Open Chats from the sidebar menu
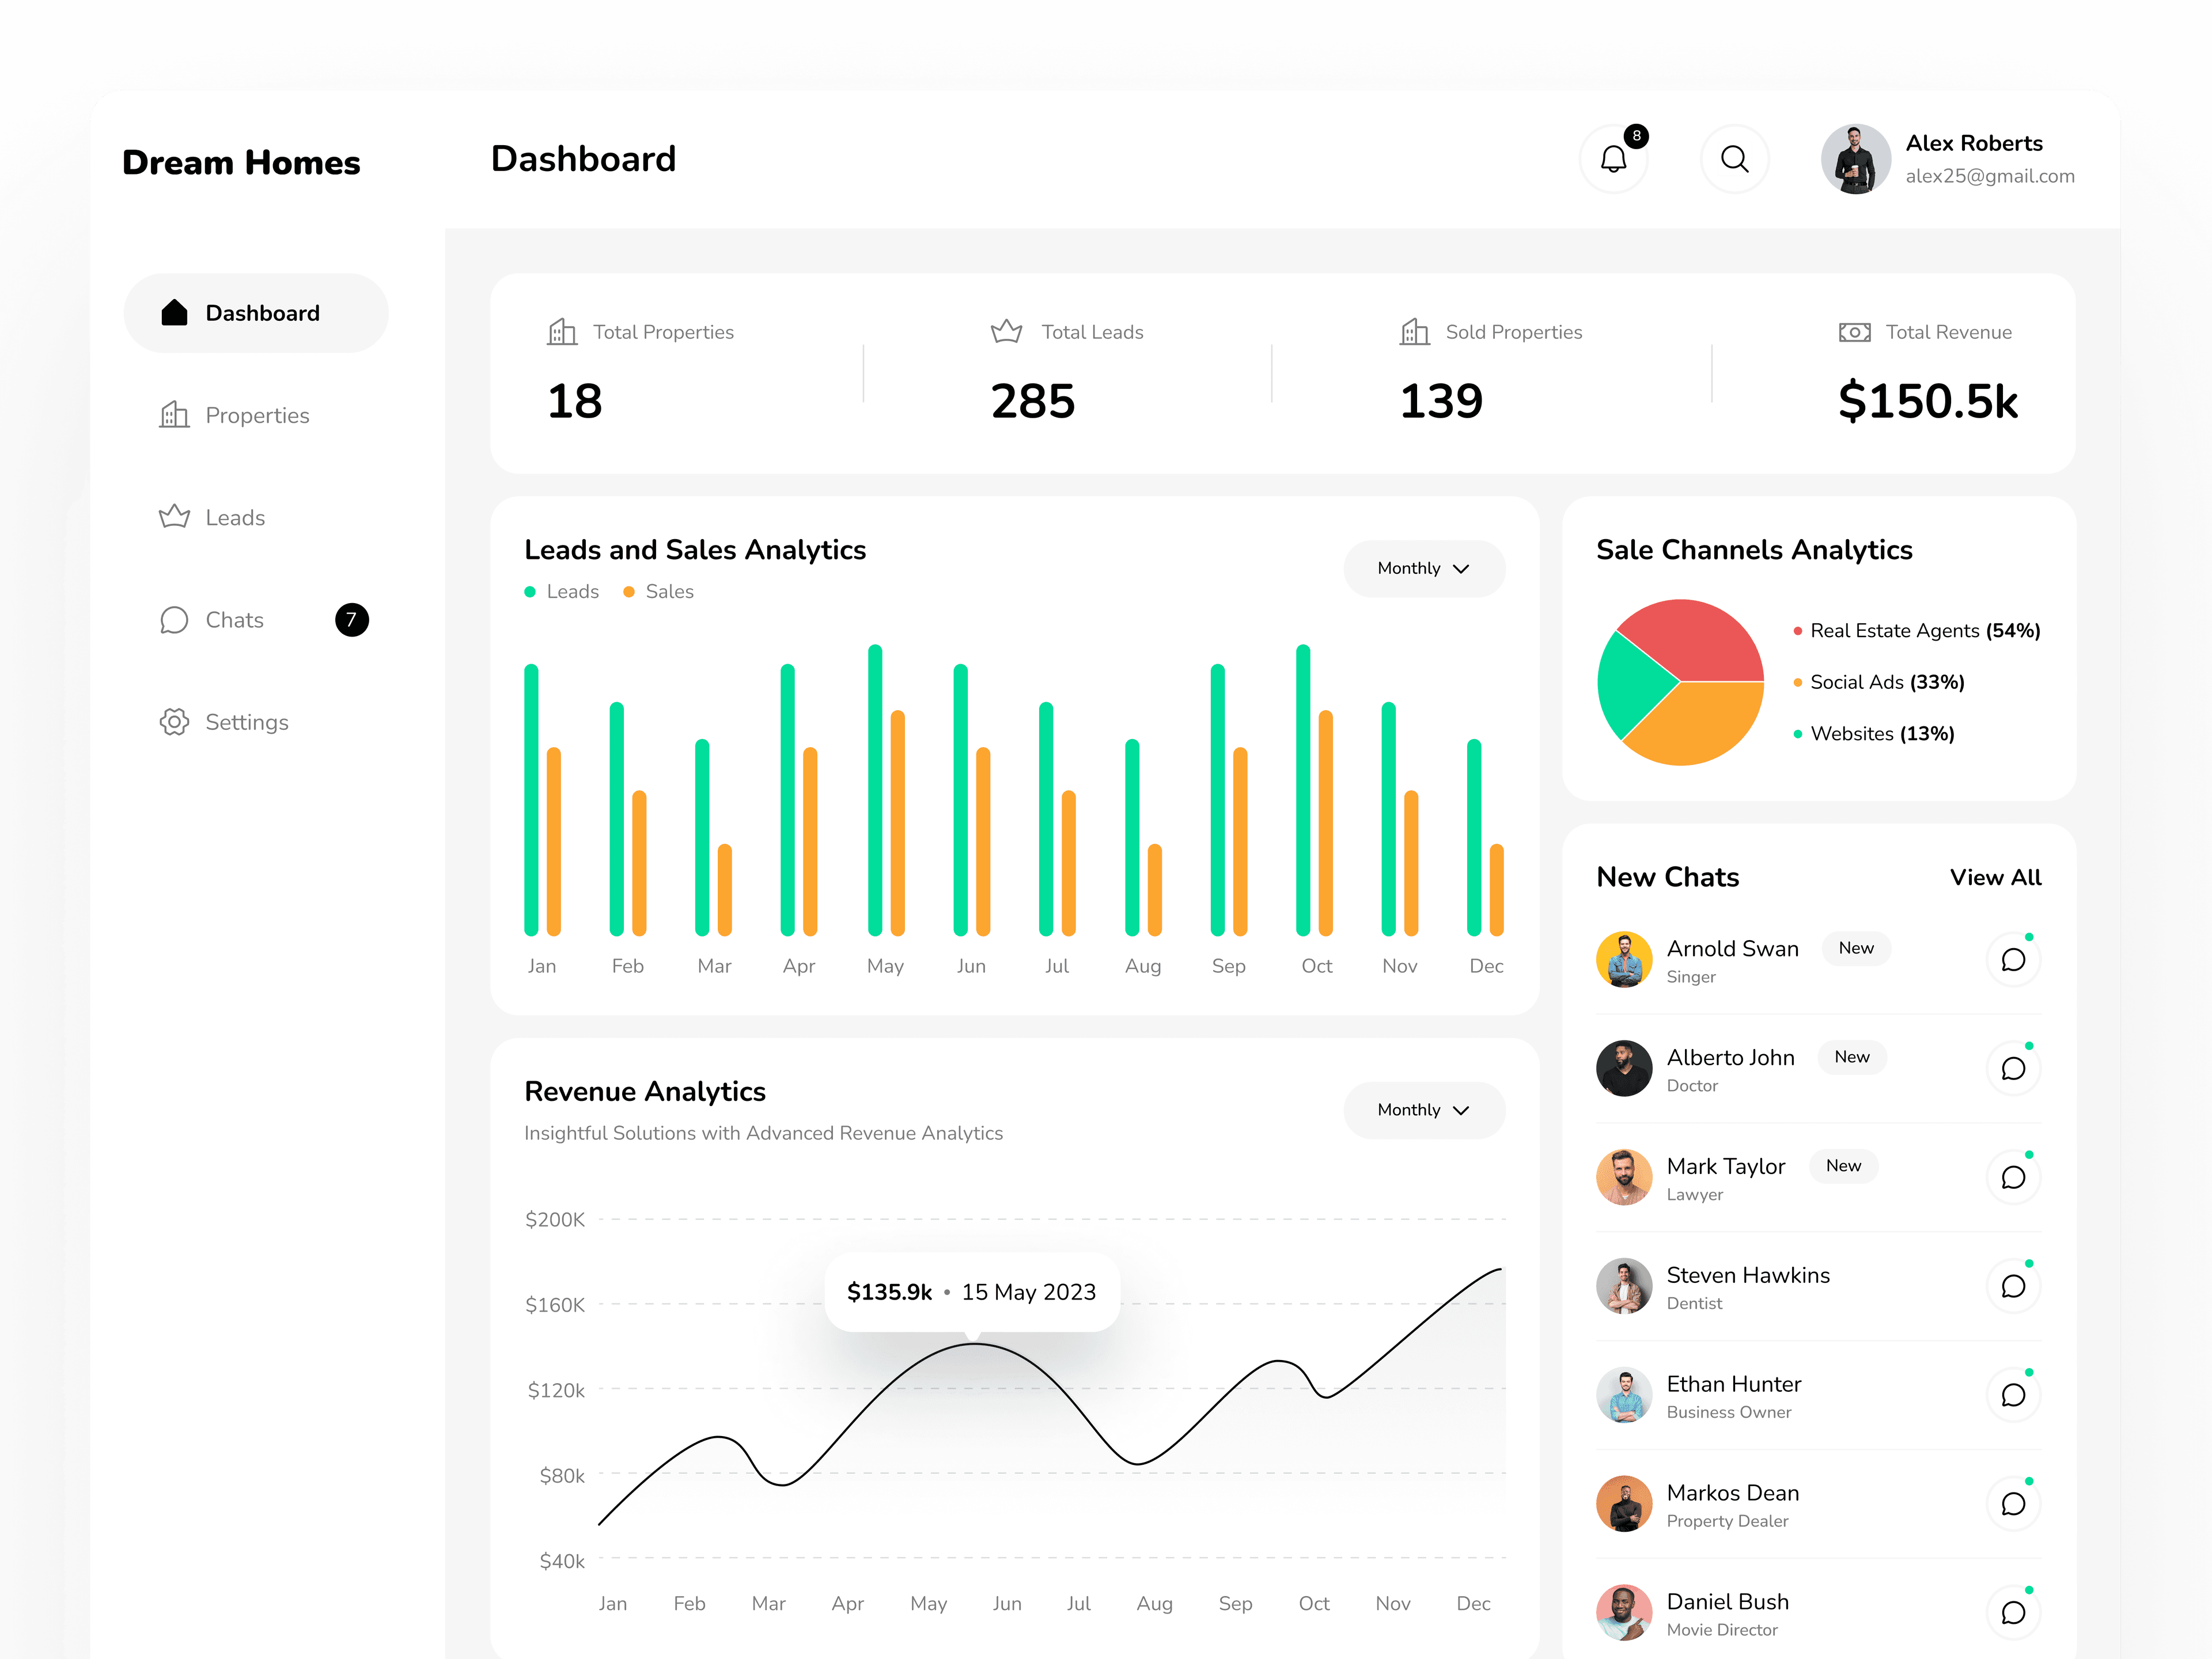 point(234,620)
